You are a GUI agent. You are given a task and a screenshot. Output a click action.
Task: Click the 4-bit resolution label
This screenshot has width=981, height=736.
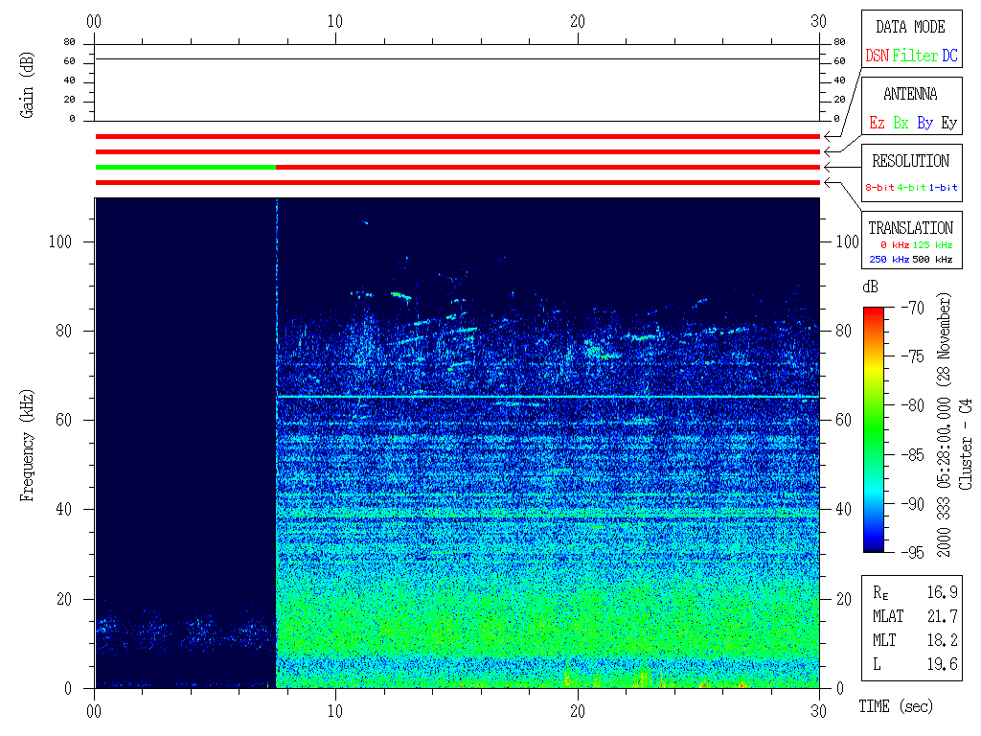[912, 188]
